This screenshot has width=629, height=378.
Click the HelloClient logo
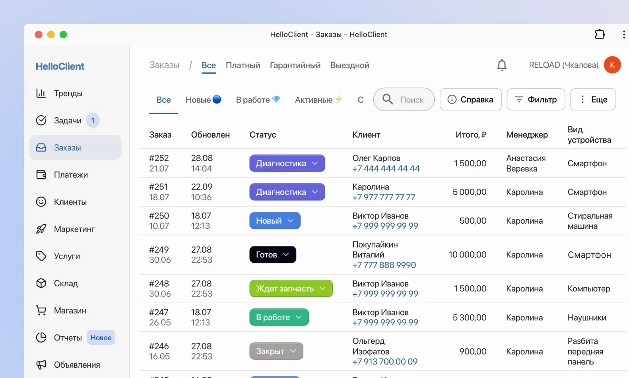pyautogui.click(x=60, y=66)
